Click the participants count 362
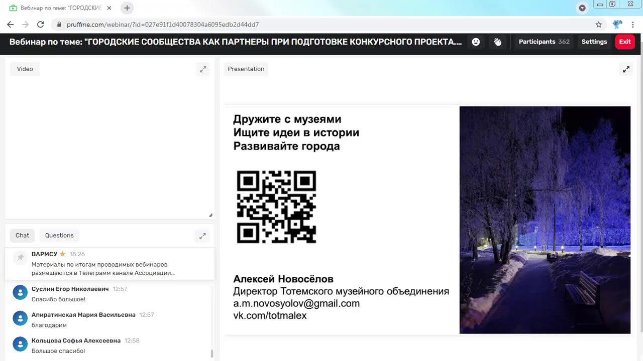This screenshot has width=643, height=361. (x=564, y=42)
